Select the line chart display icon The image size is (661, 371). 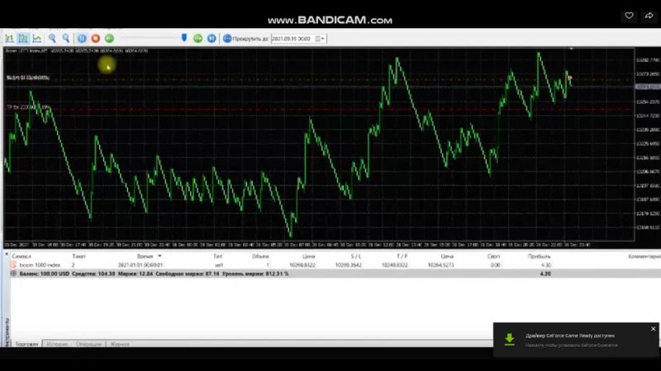(x=37, y=39)
